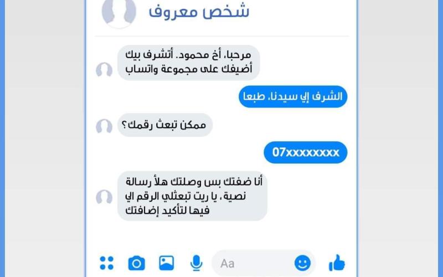This screenshot has width=443, height=277.
Task: Select the line أضيفك على مجموعة واتساب
Action: pyautogui.click(x=189, y=69)
